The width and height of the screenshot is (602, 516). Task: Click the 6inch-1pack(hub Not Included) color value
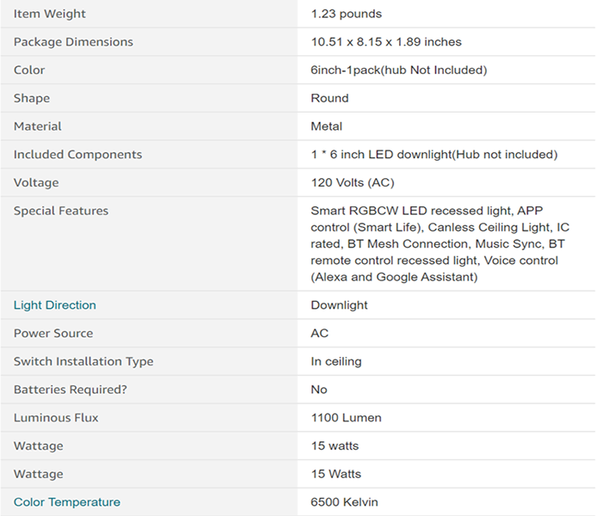point(399,70)
